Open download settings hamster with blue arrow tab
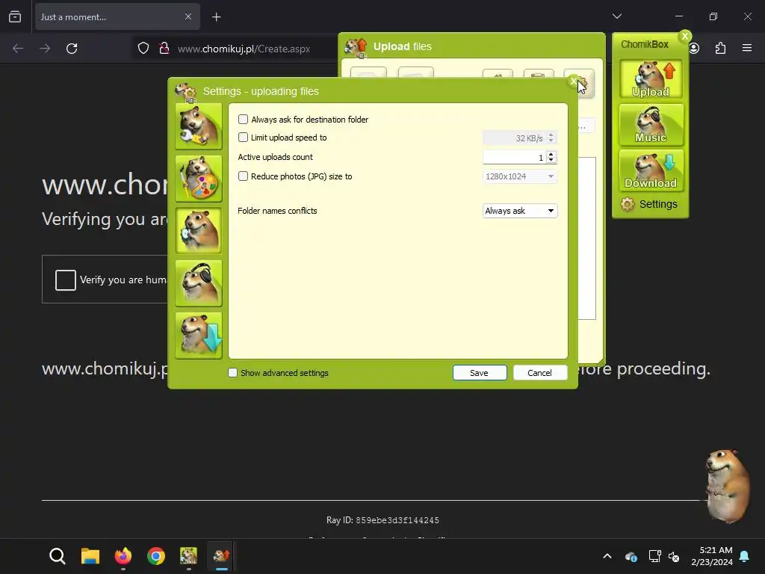 199,336
